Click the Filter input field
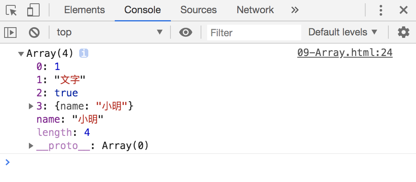Image resolution: width=416 pixels, height=182 pixels. point(254,33)
